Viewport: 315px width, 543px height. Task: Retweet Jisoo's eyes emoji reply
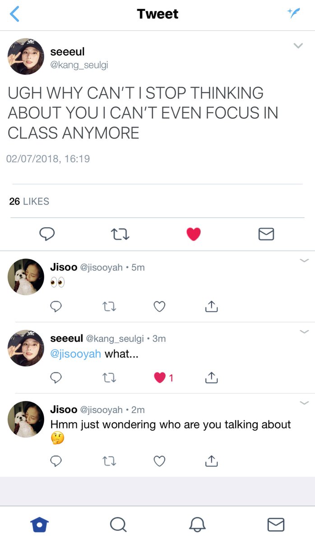(x=109, y=307)
